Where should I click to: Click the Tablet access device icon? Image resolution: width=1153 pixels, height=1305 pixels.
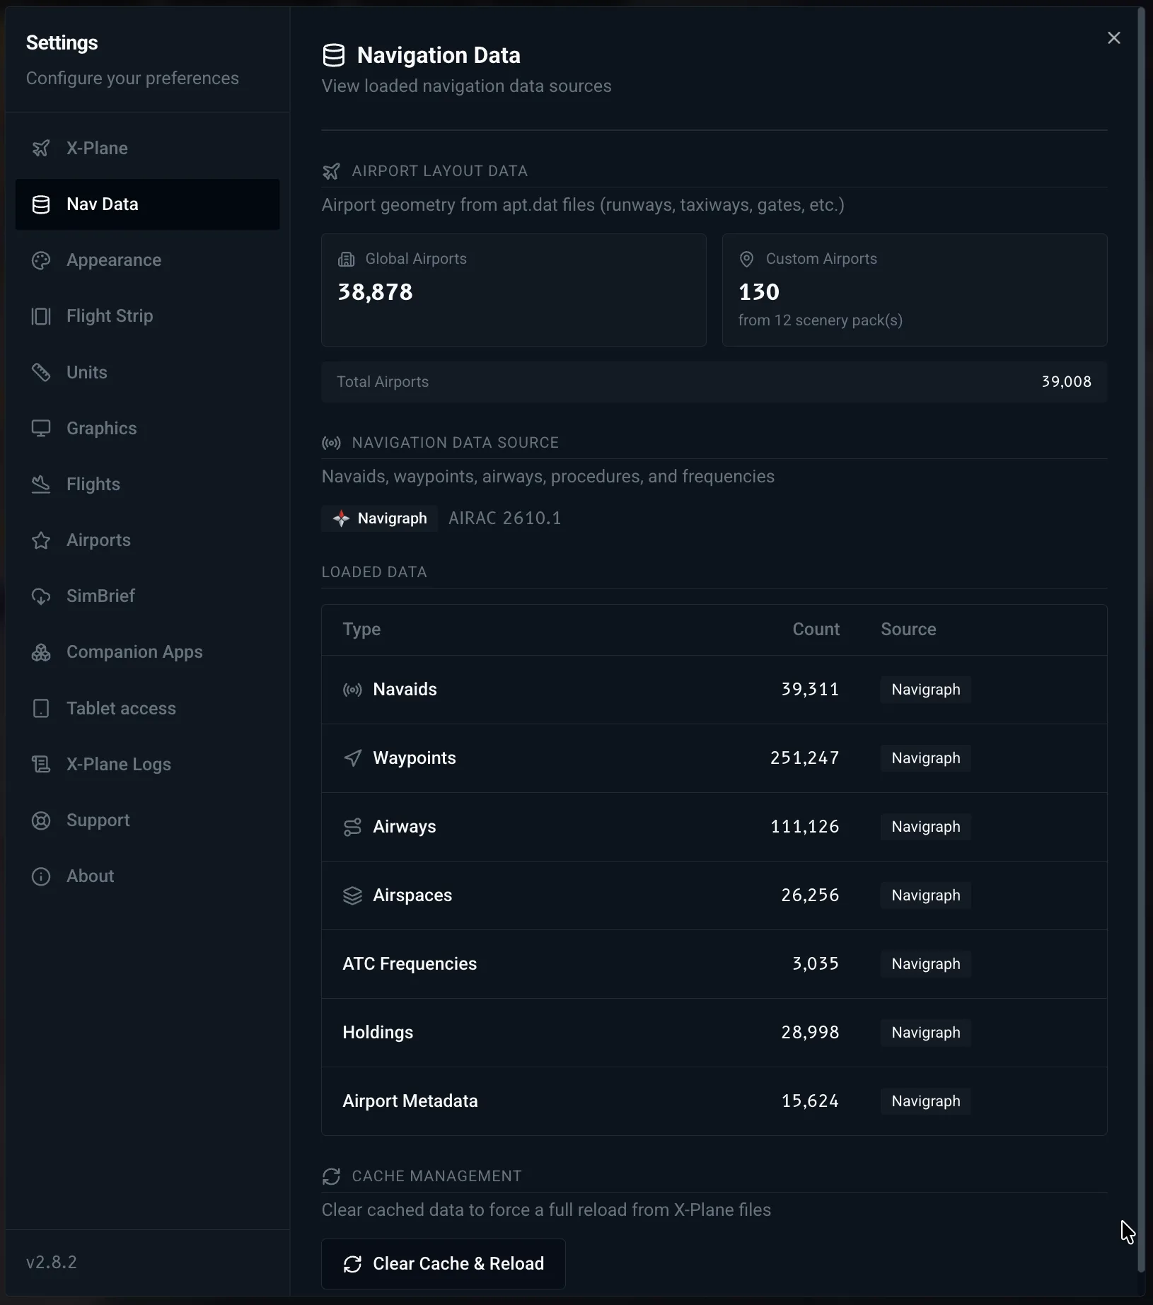point(41,708)
